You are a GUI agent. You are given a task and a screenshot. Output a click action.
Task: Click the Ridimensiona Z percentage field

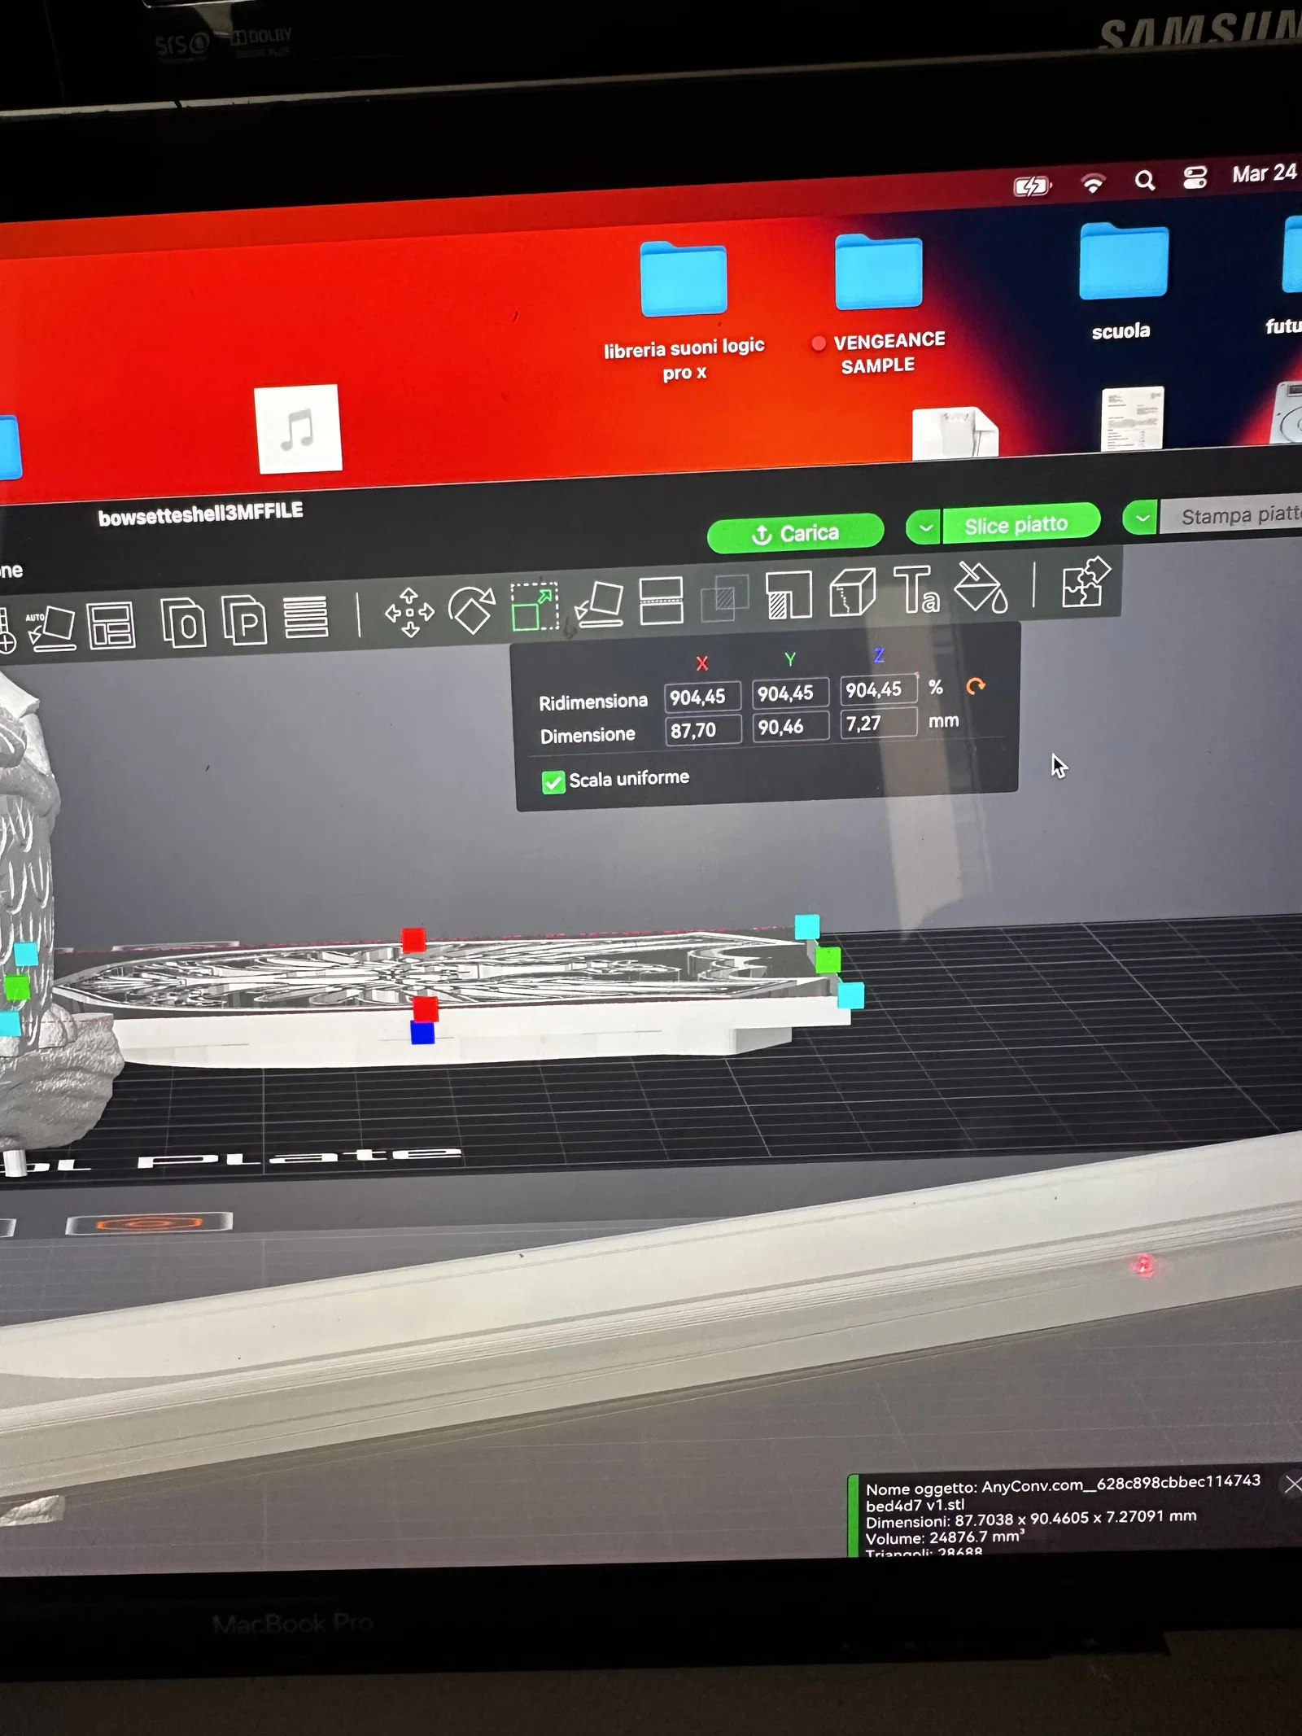coord(879,690)
